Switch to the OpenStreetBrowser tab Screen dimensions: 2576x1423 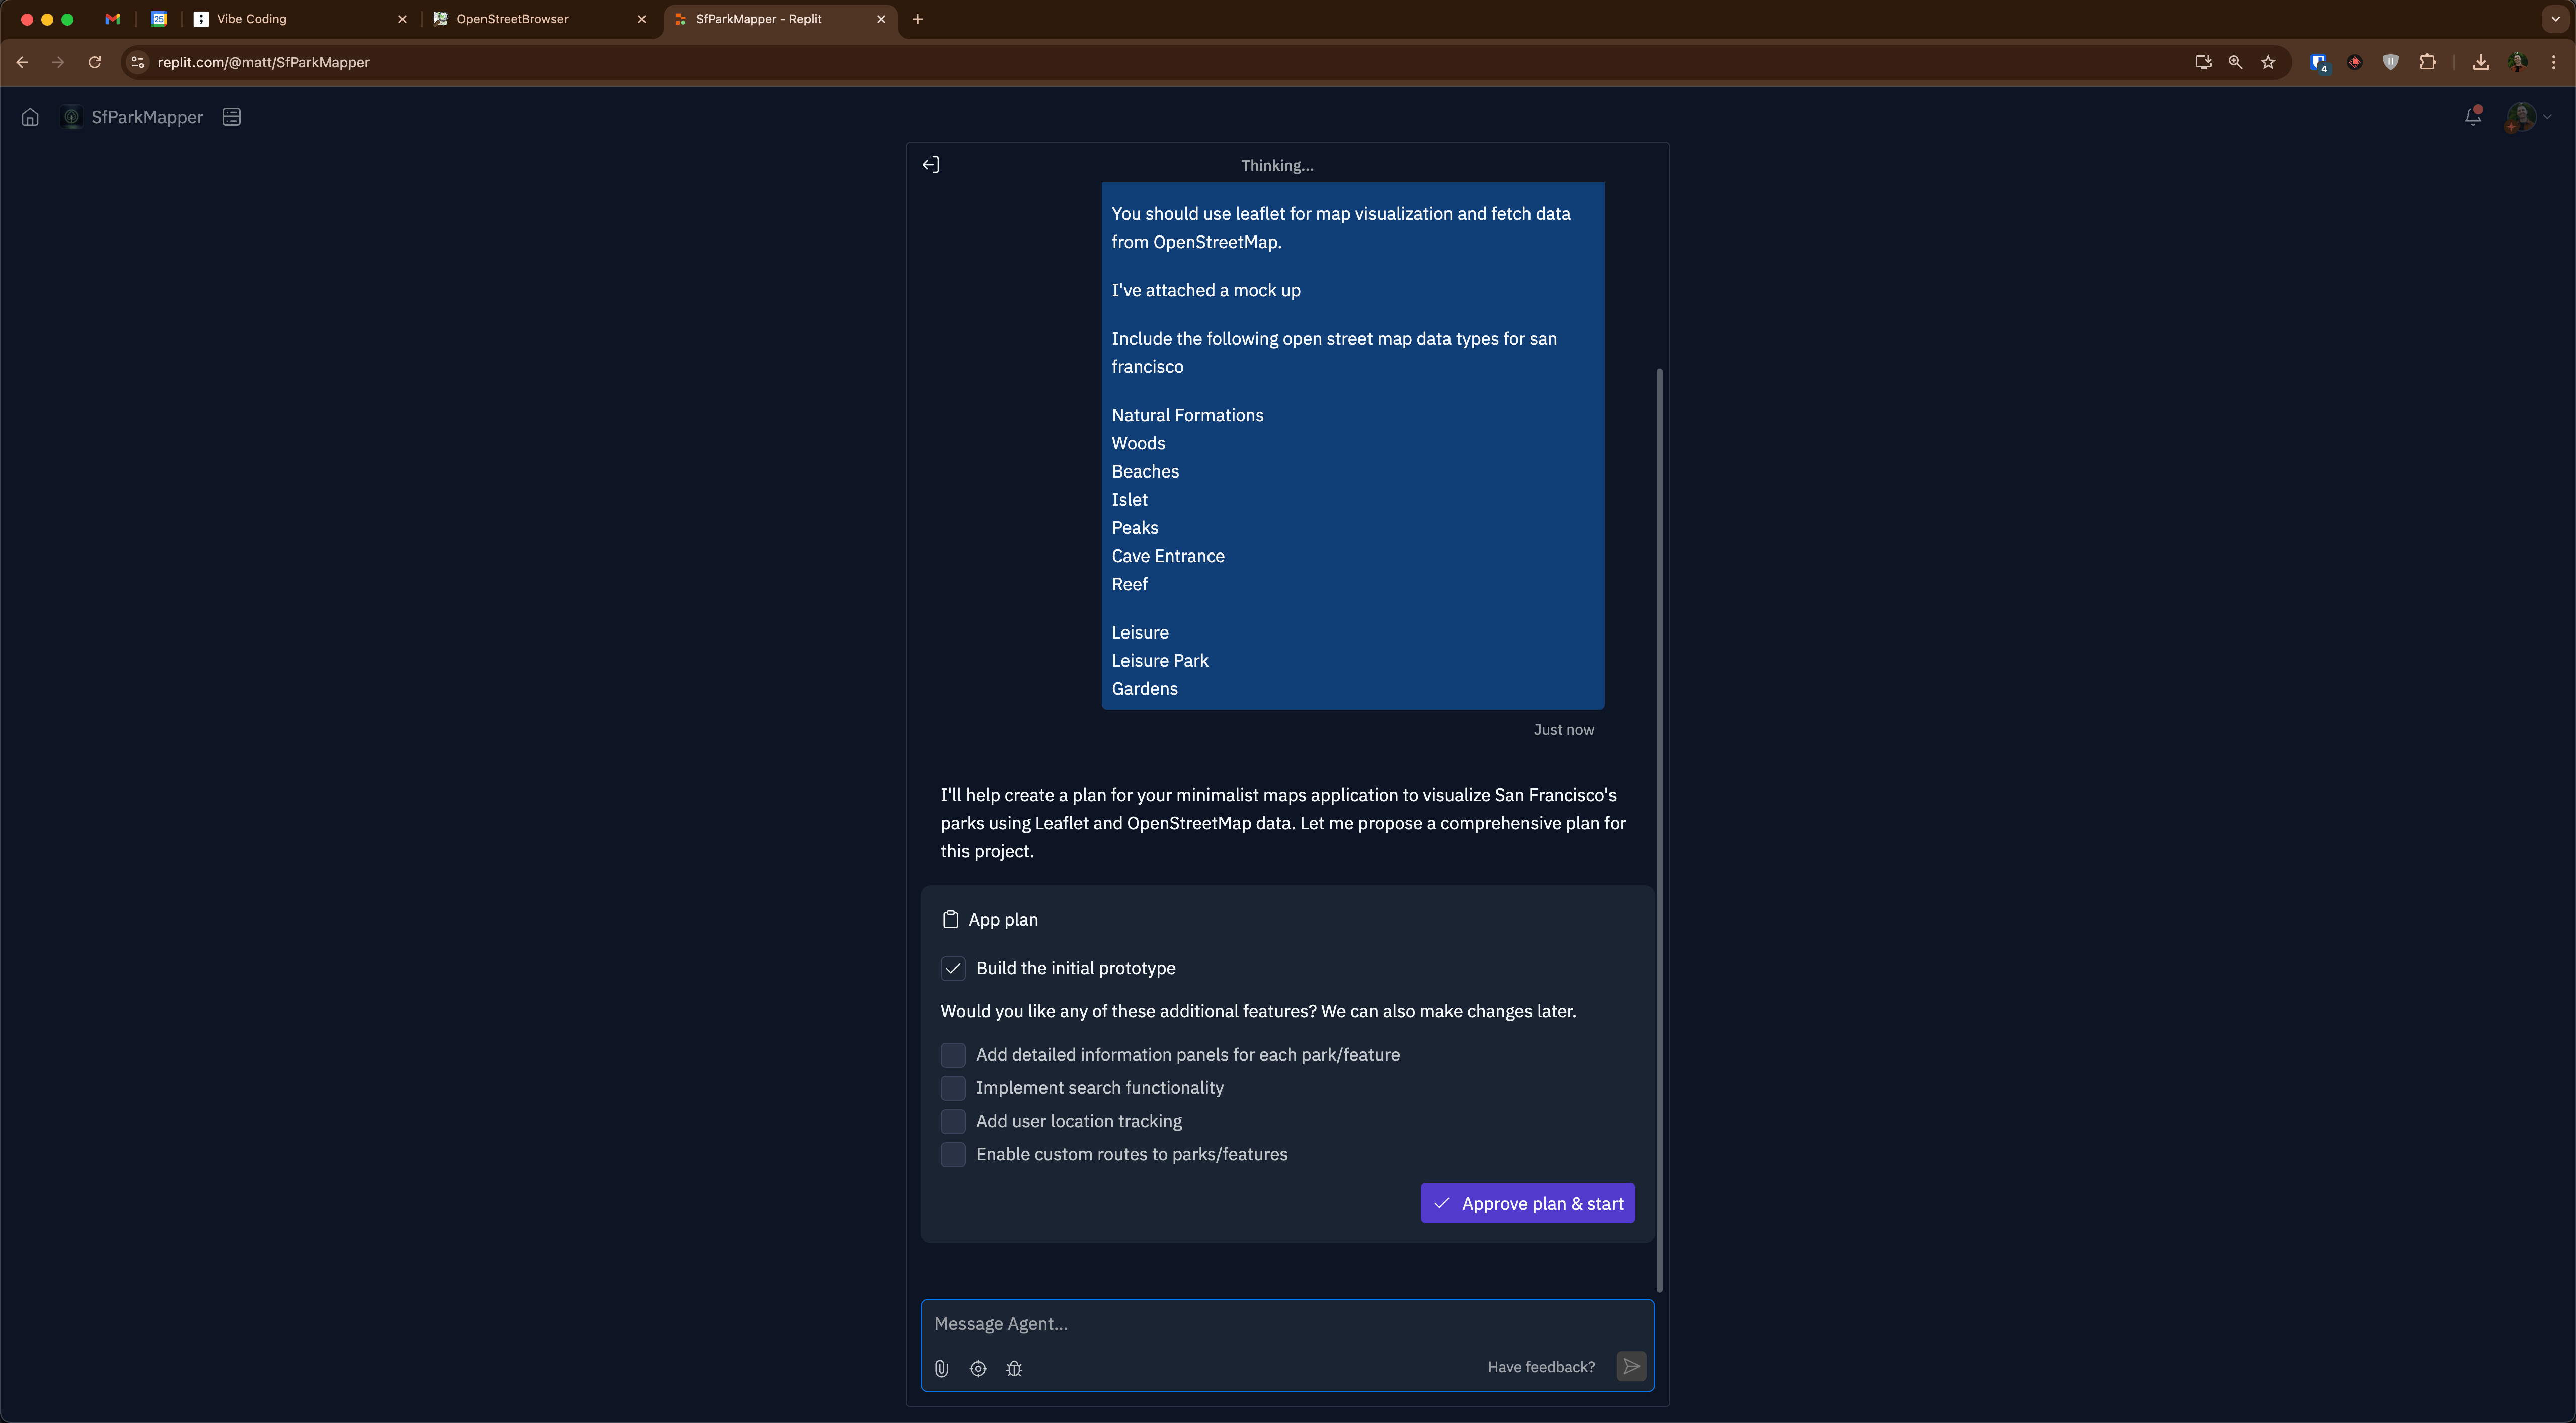point(530,19)
